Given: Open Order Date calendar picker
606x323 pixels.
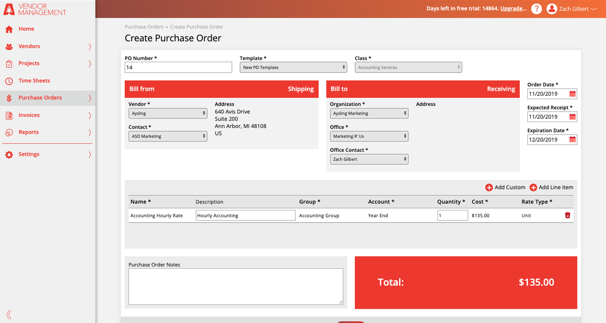Looking at the screenshot, I should 573,94.
